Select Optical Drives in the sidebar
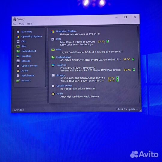 (29, 66)
